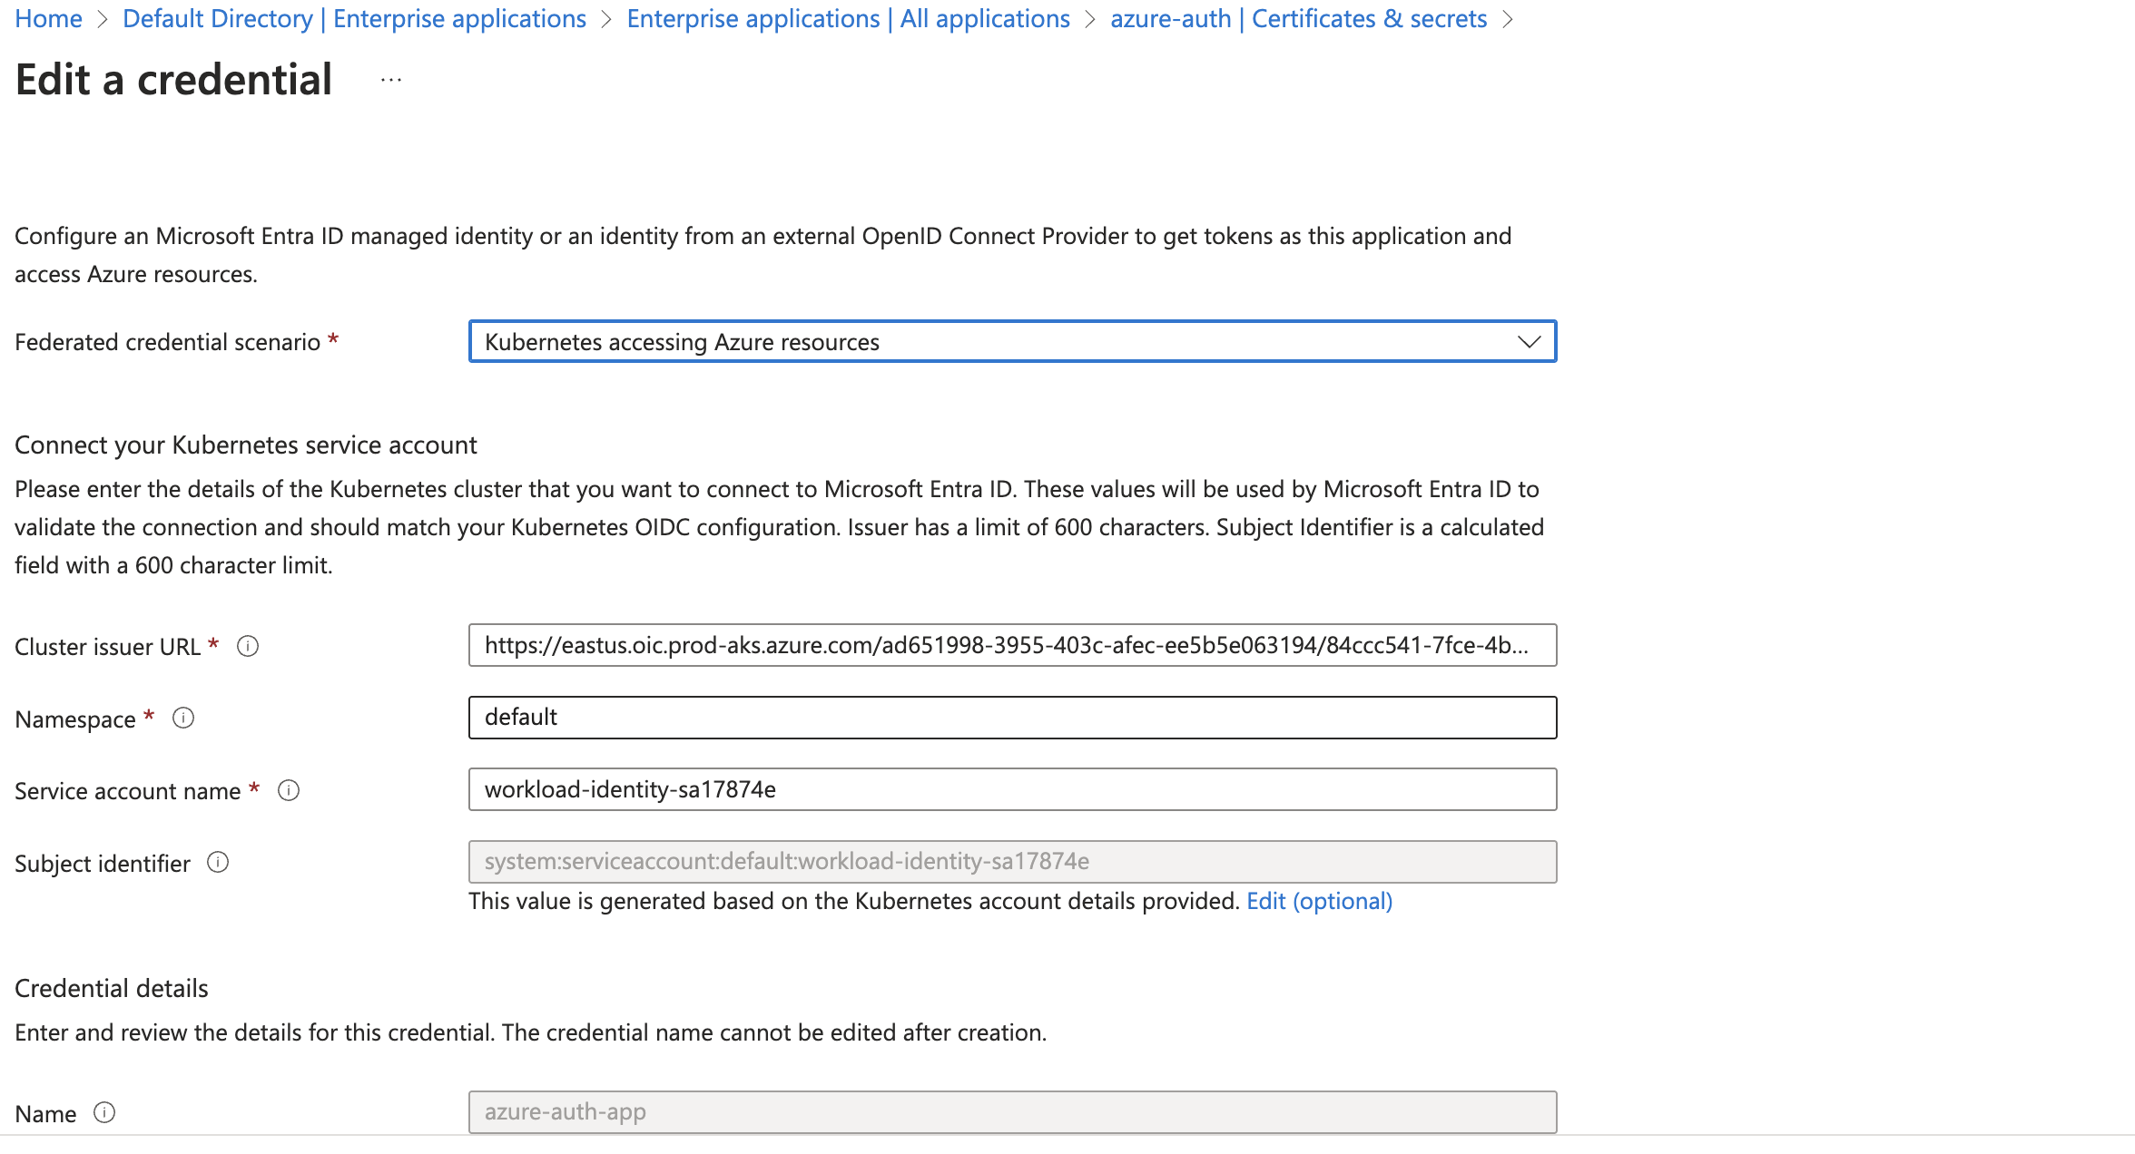Open Default Directory | Enterprise applications breadcrumb

354,19
